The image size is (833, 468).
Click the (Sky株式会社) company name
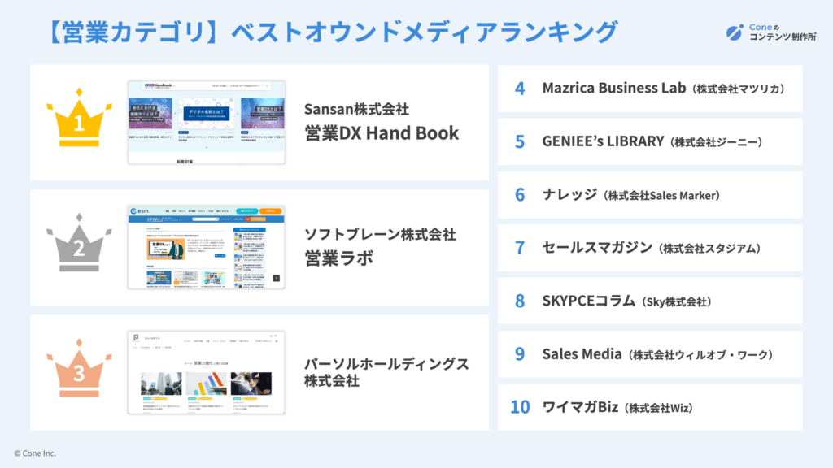(677, 302)
